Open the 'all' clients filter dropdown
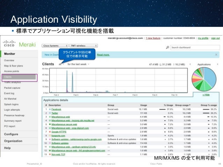Viewport: 223px width, 167px height. click(x=61, y=64)
